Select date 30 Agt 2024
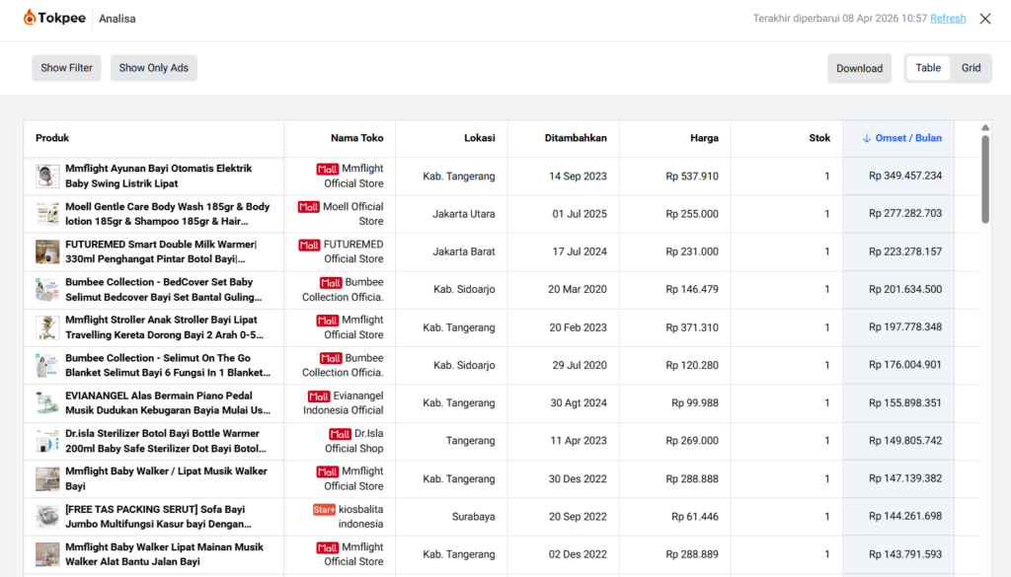 (579, 403)
